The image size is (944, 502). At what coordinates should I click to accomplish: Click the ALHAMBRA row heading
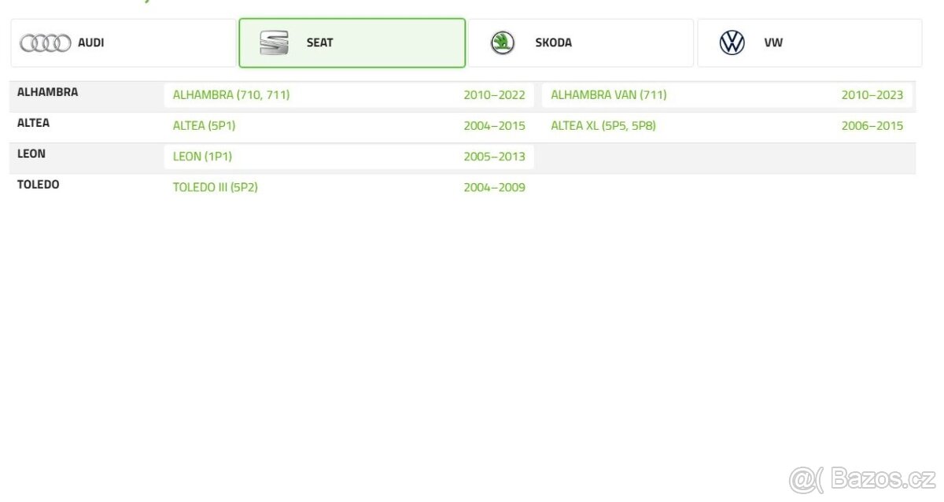(47, 92)
